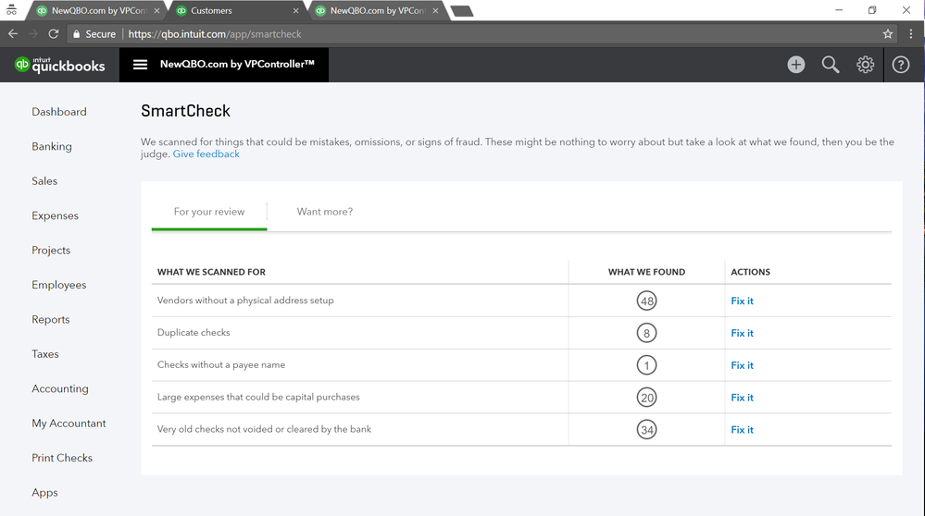Viewport: 925px width, 516px height.
Task: Click the QuickBooks logo
Action: 59,65
